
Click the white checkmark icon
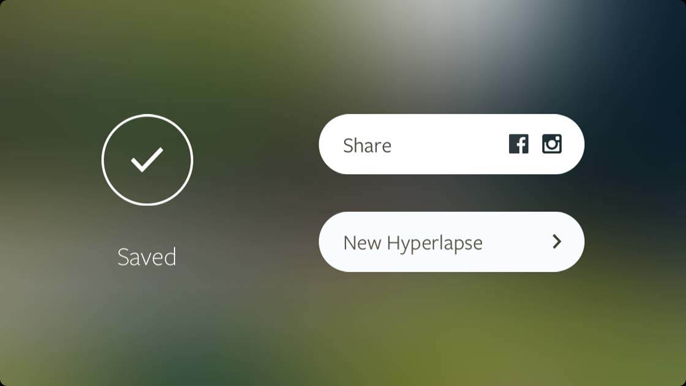147,160
